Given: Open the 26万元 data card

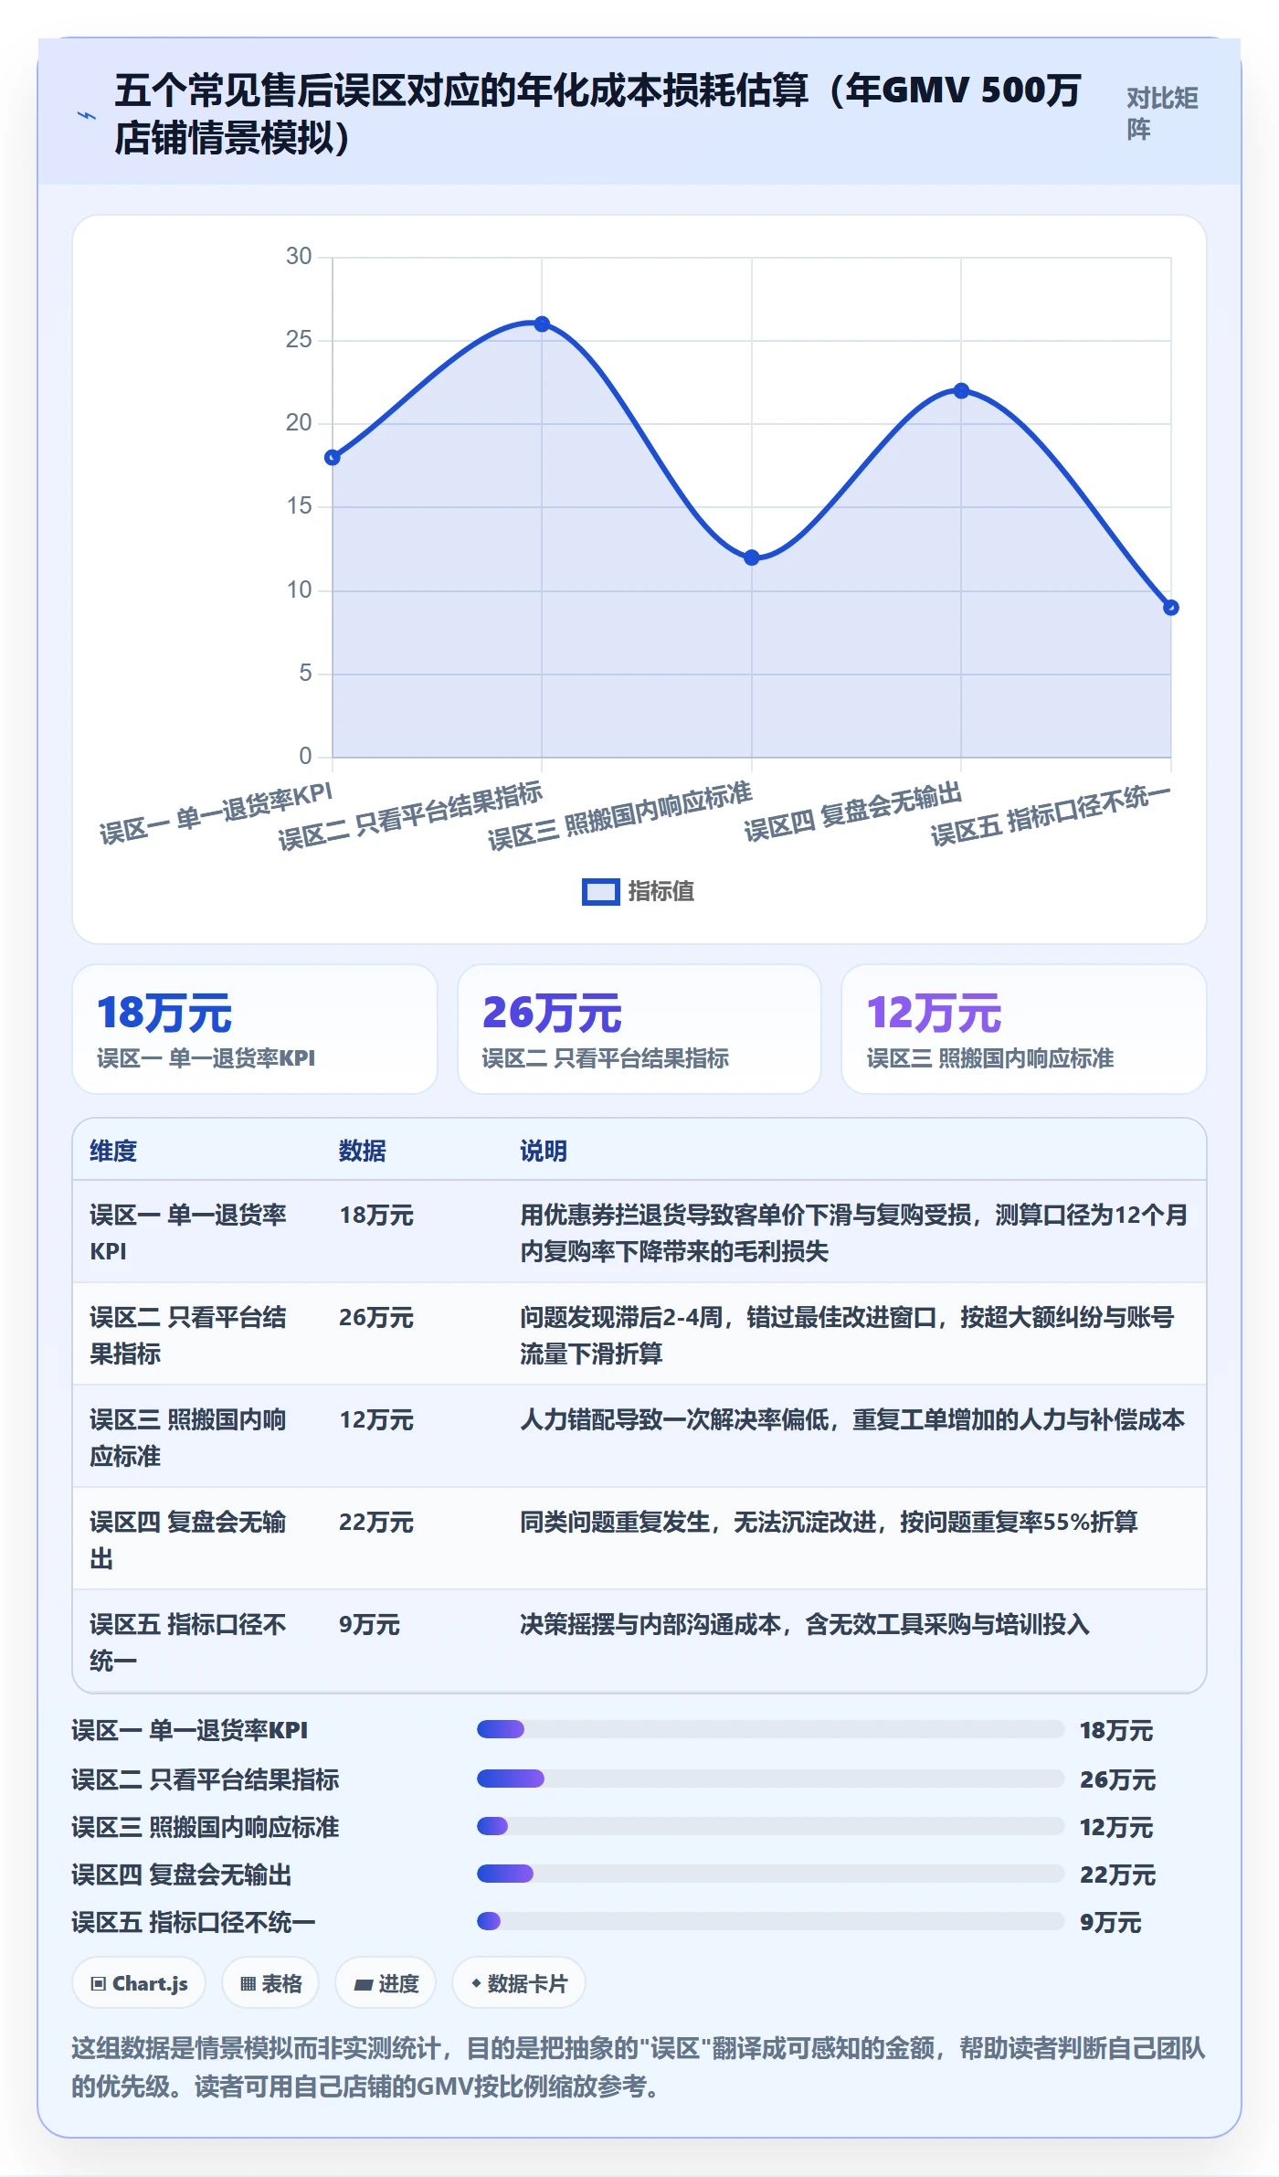Looking at the screenshot, I should pos(639,1029).
